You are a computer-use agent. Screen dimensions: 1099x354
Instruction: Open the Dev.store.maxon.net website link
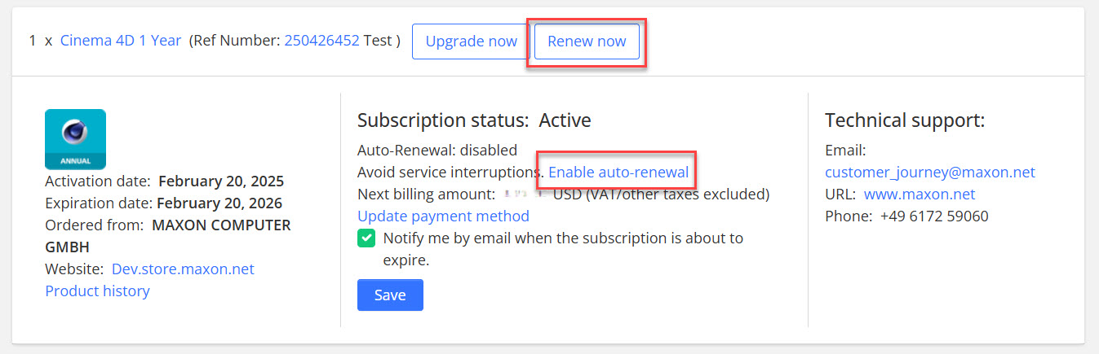coord(183,269)
